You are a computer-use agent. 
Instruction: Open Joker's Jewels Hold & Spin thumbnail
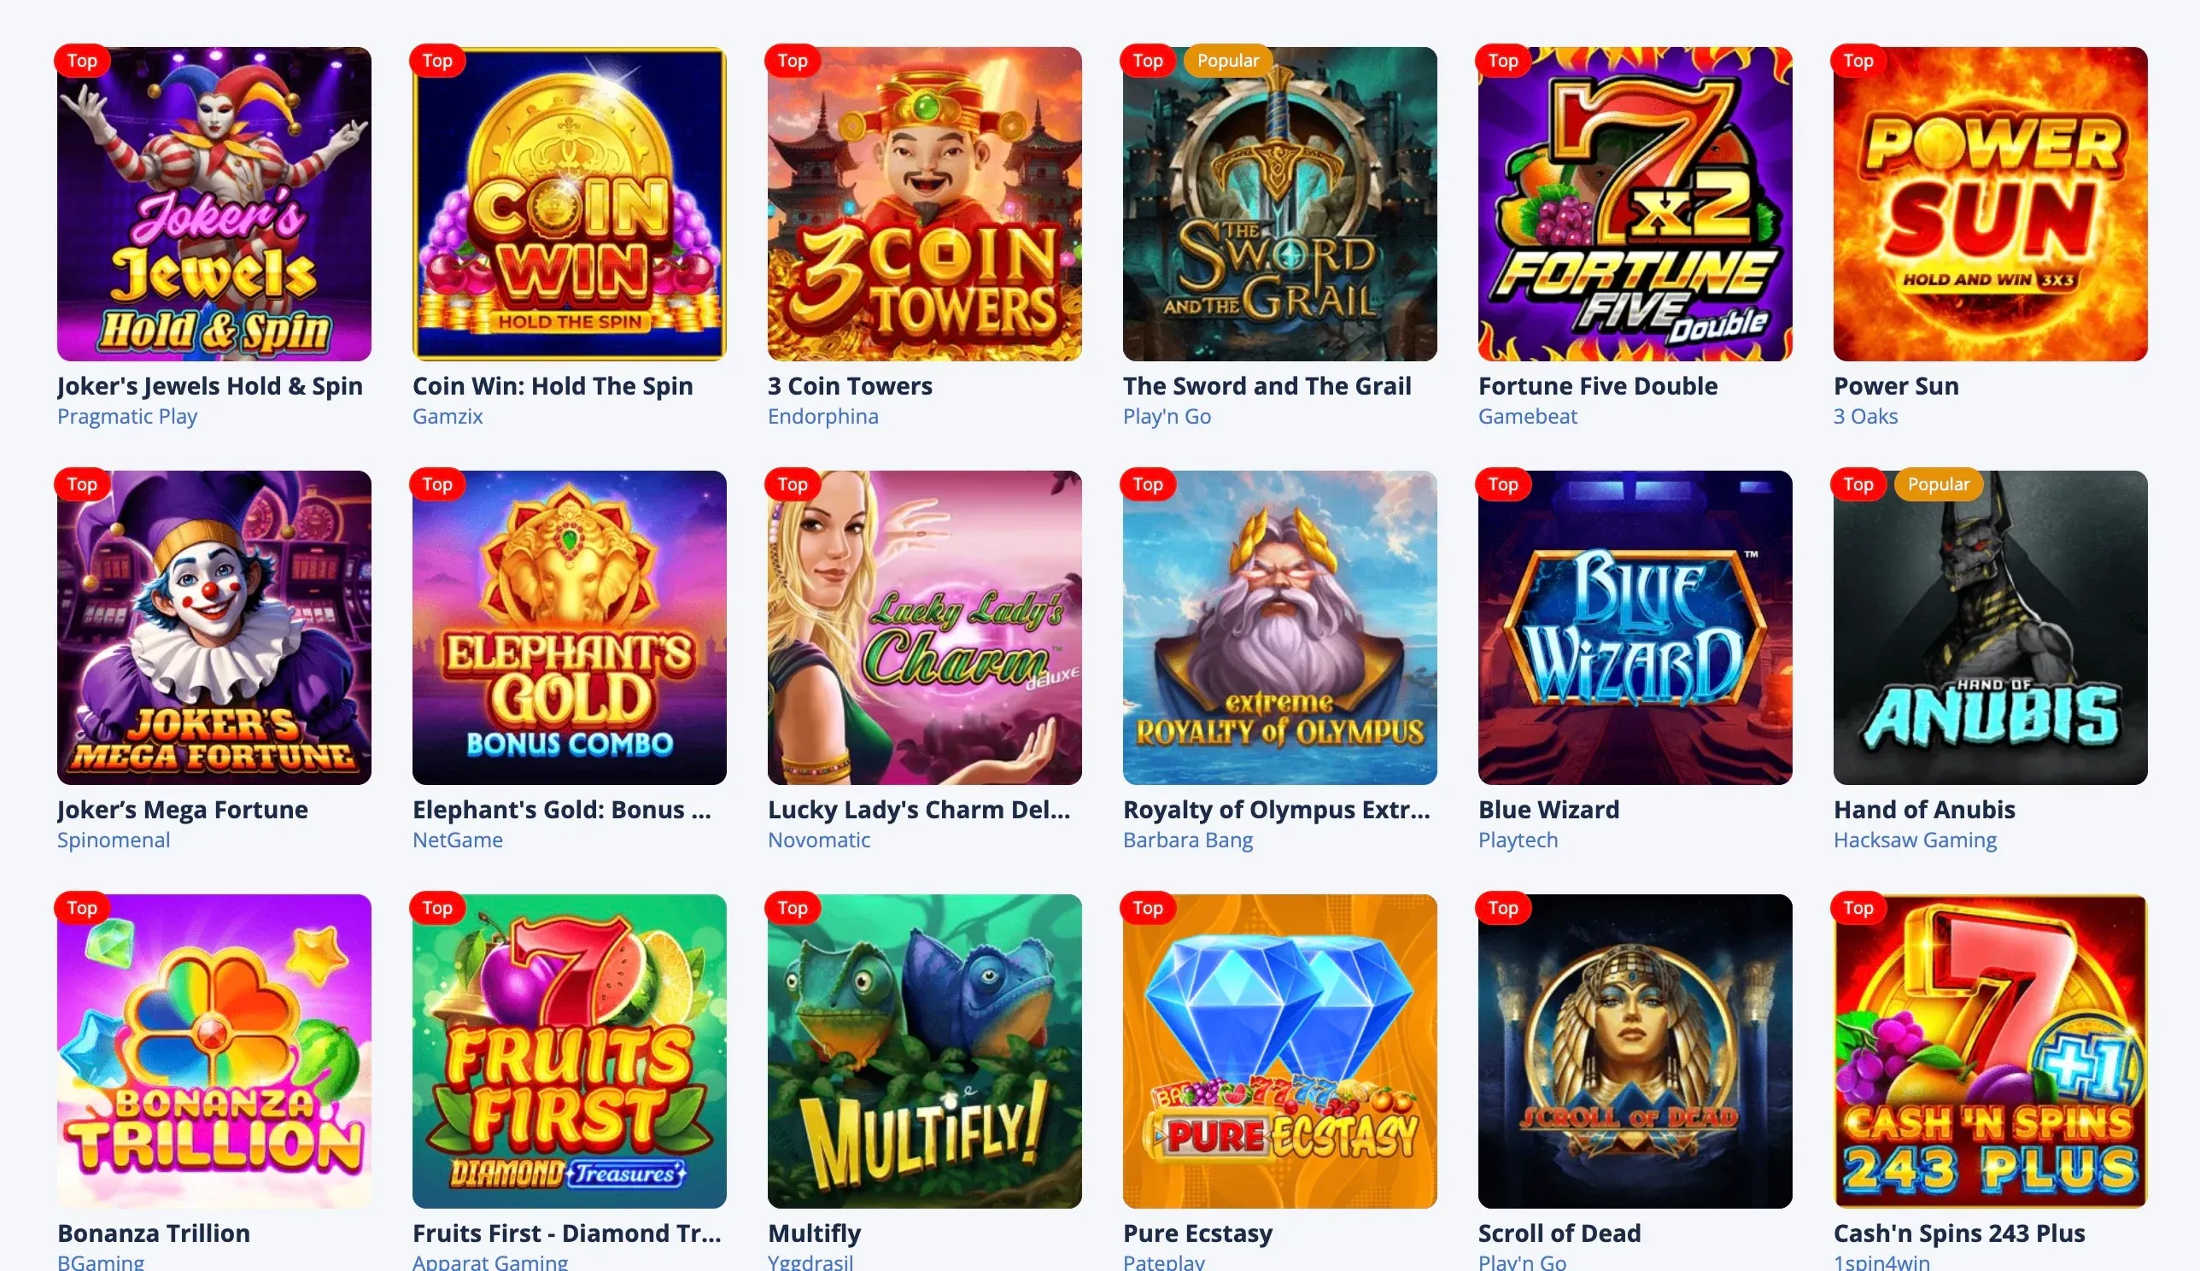[214, 203]
